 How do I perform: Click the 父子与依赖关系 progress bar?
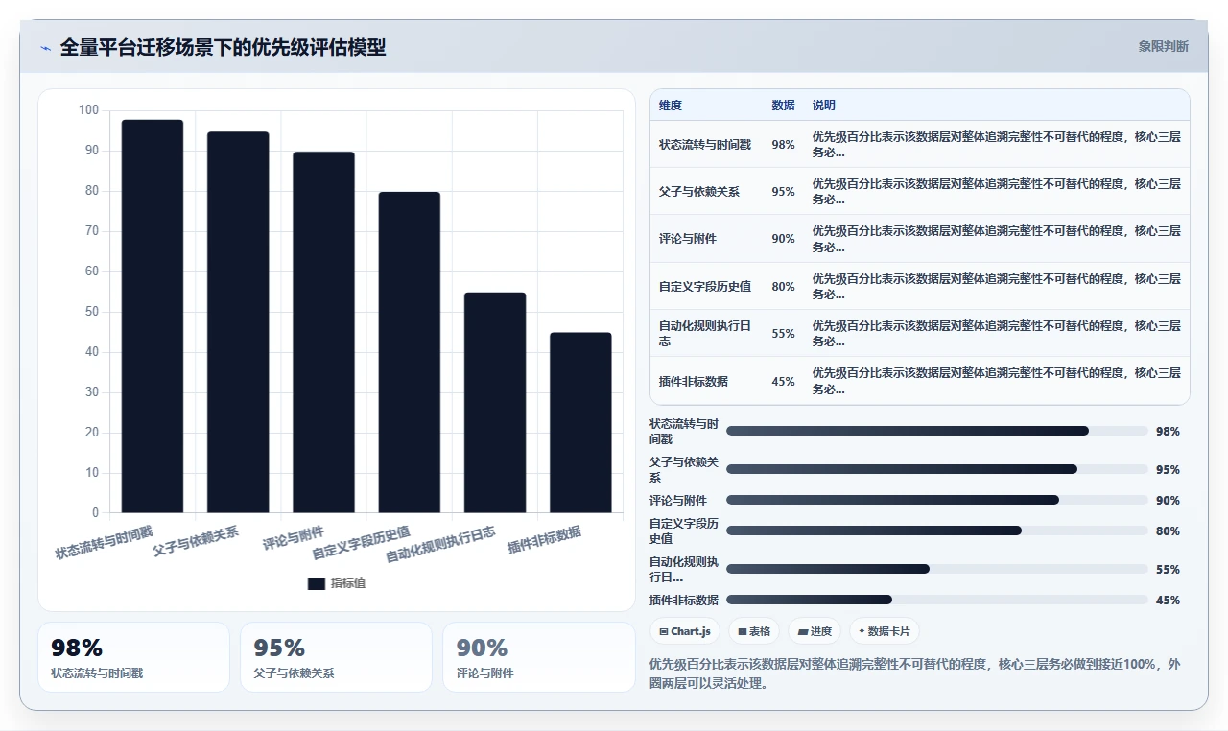pyautogui.click(x=937, y=469)
